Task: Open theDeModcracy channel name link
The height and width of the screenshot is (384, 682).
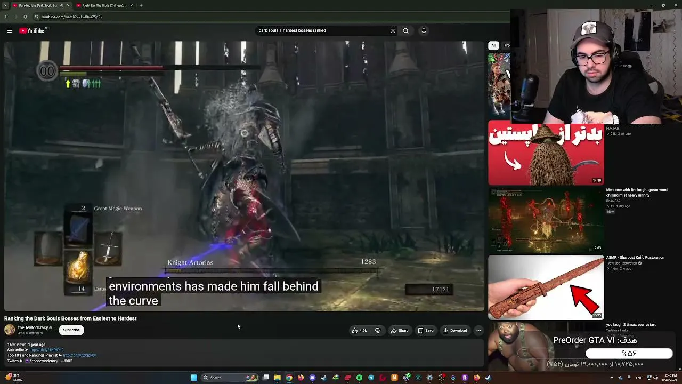Action: click(x=33, y=327)
